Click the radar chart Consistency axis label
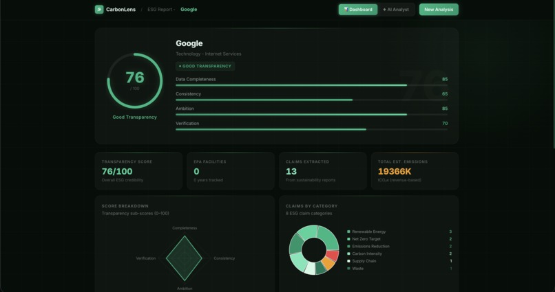The image size is (555, 292). pyautogui.click(x=224, y=258)
